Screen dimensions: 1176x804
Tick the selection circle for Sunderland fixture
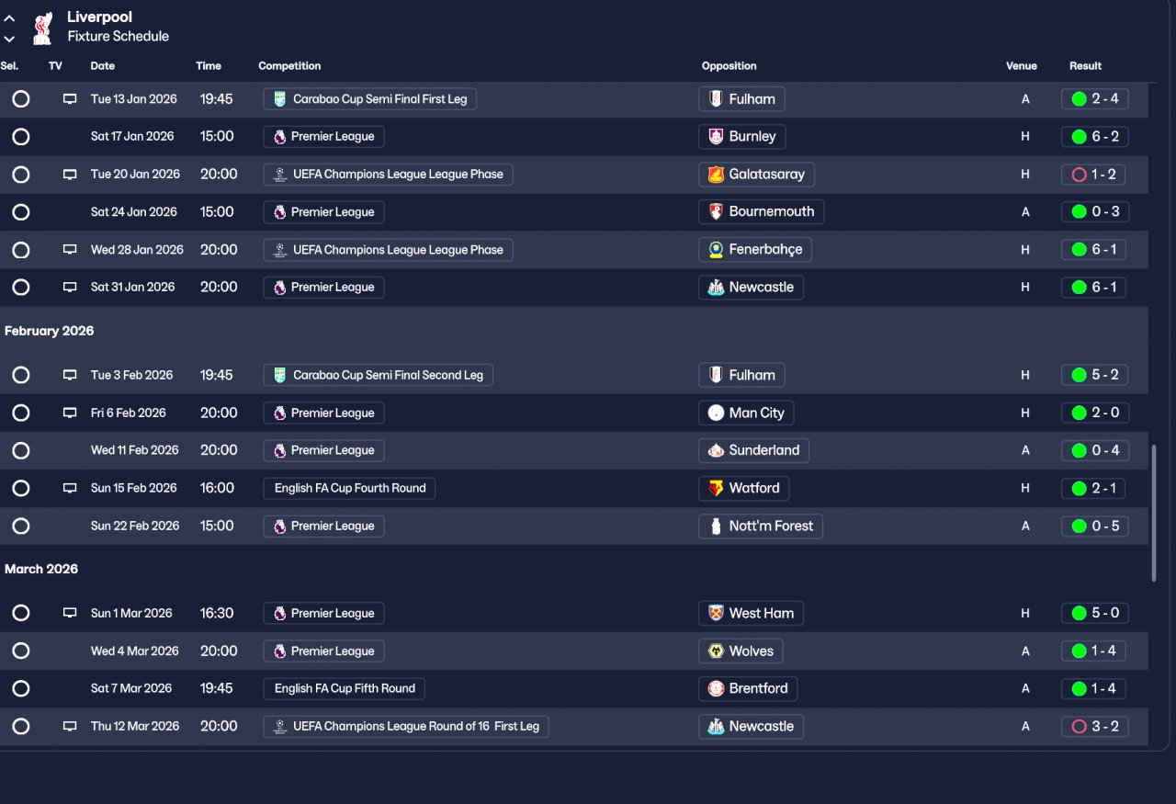tap(21, 450)
